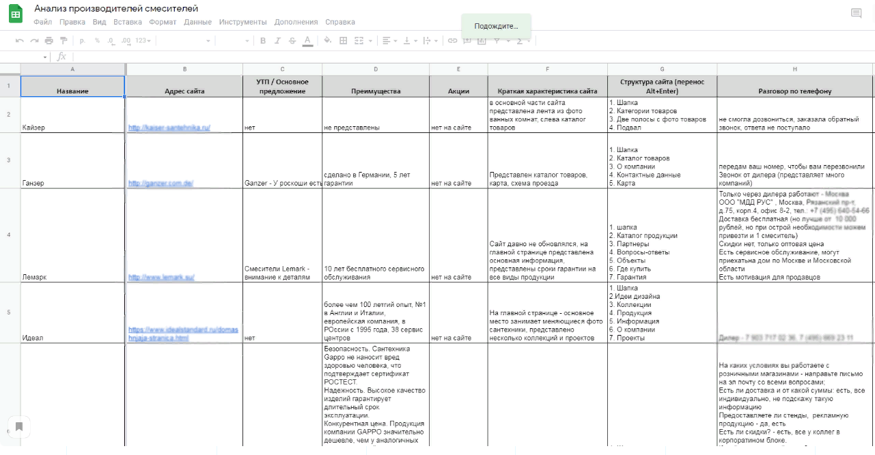Format cell as currency (р.)
This screenshot has width=875, height=455.
click(x=83, y=41)
